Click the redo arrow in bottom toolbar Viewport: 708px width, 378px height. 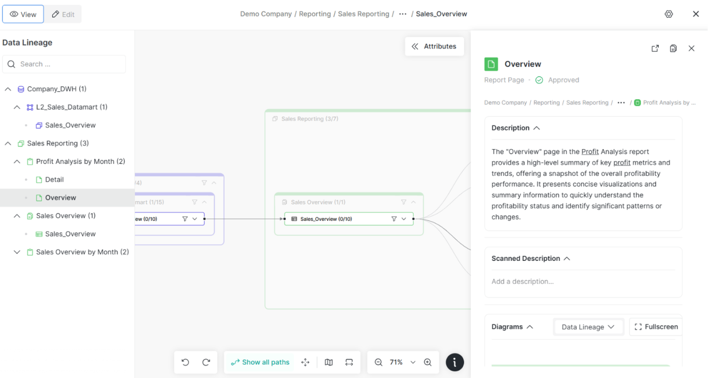coord(206,362)
